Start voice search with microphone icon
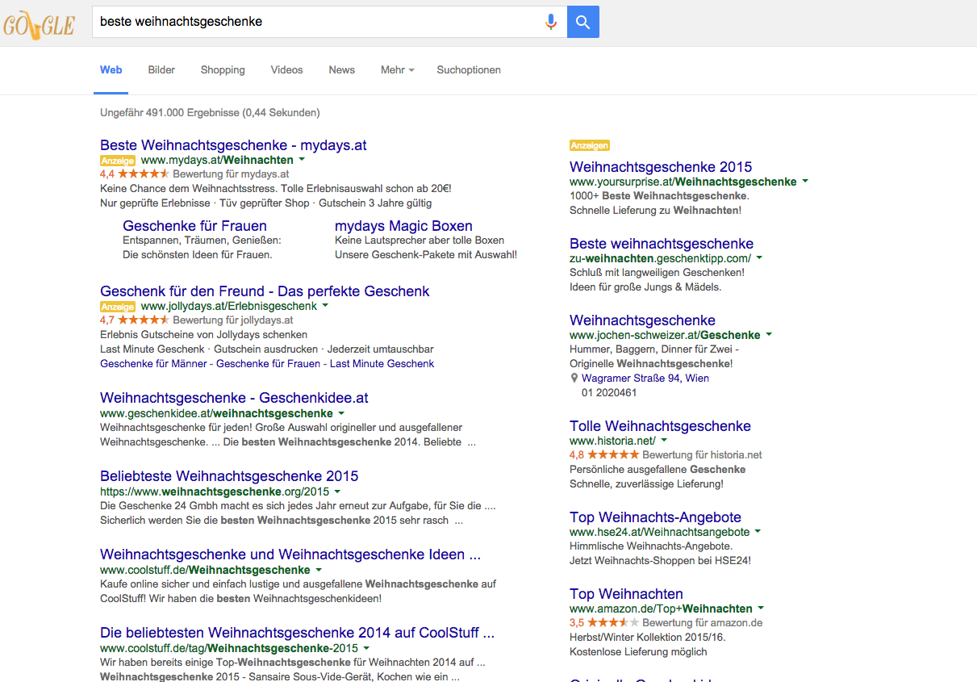 [x=551, y=22]
